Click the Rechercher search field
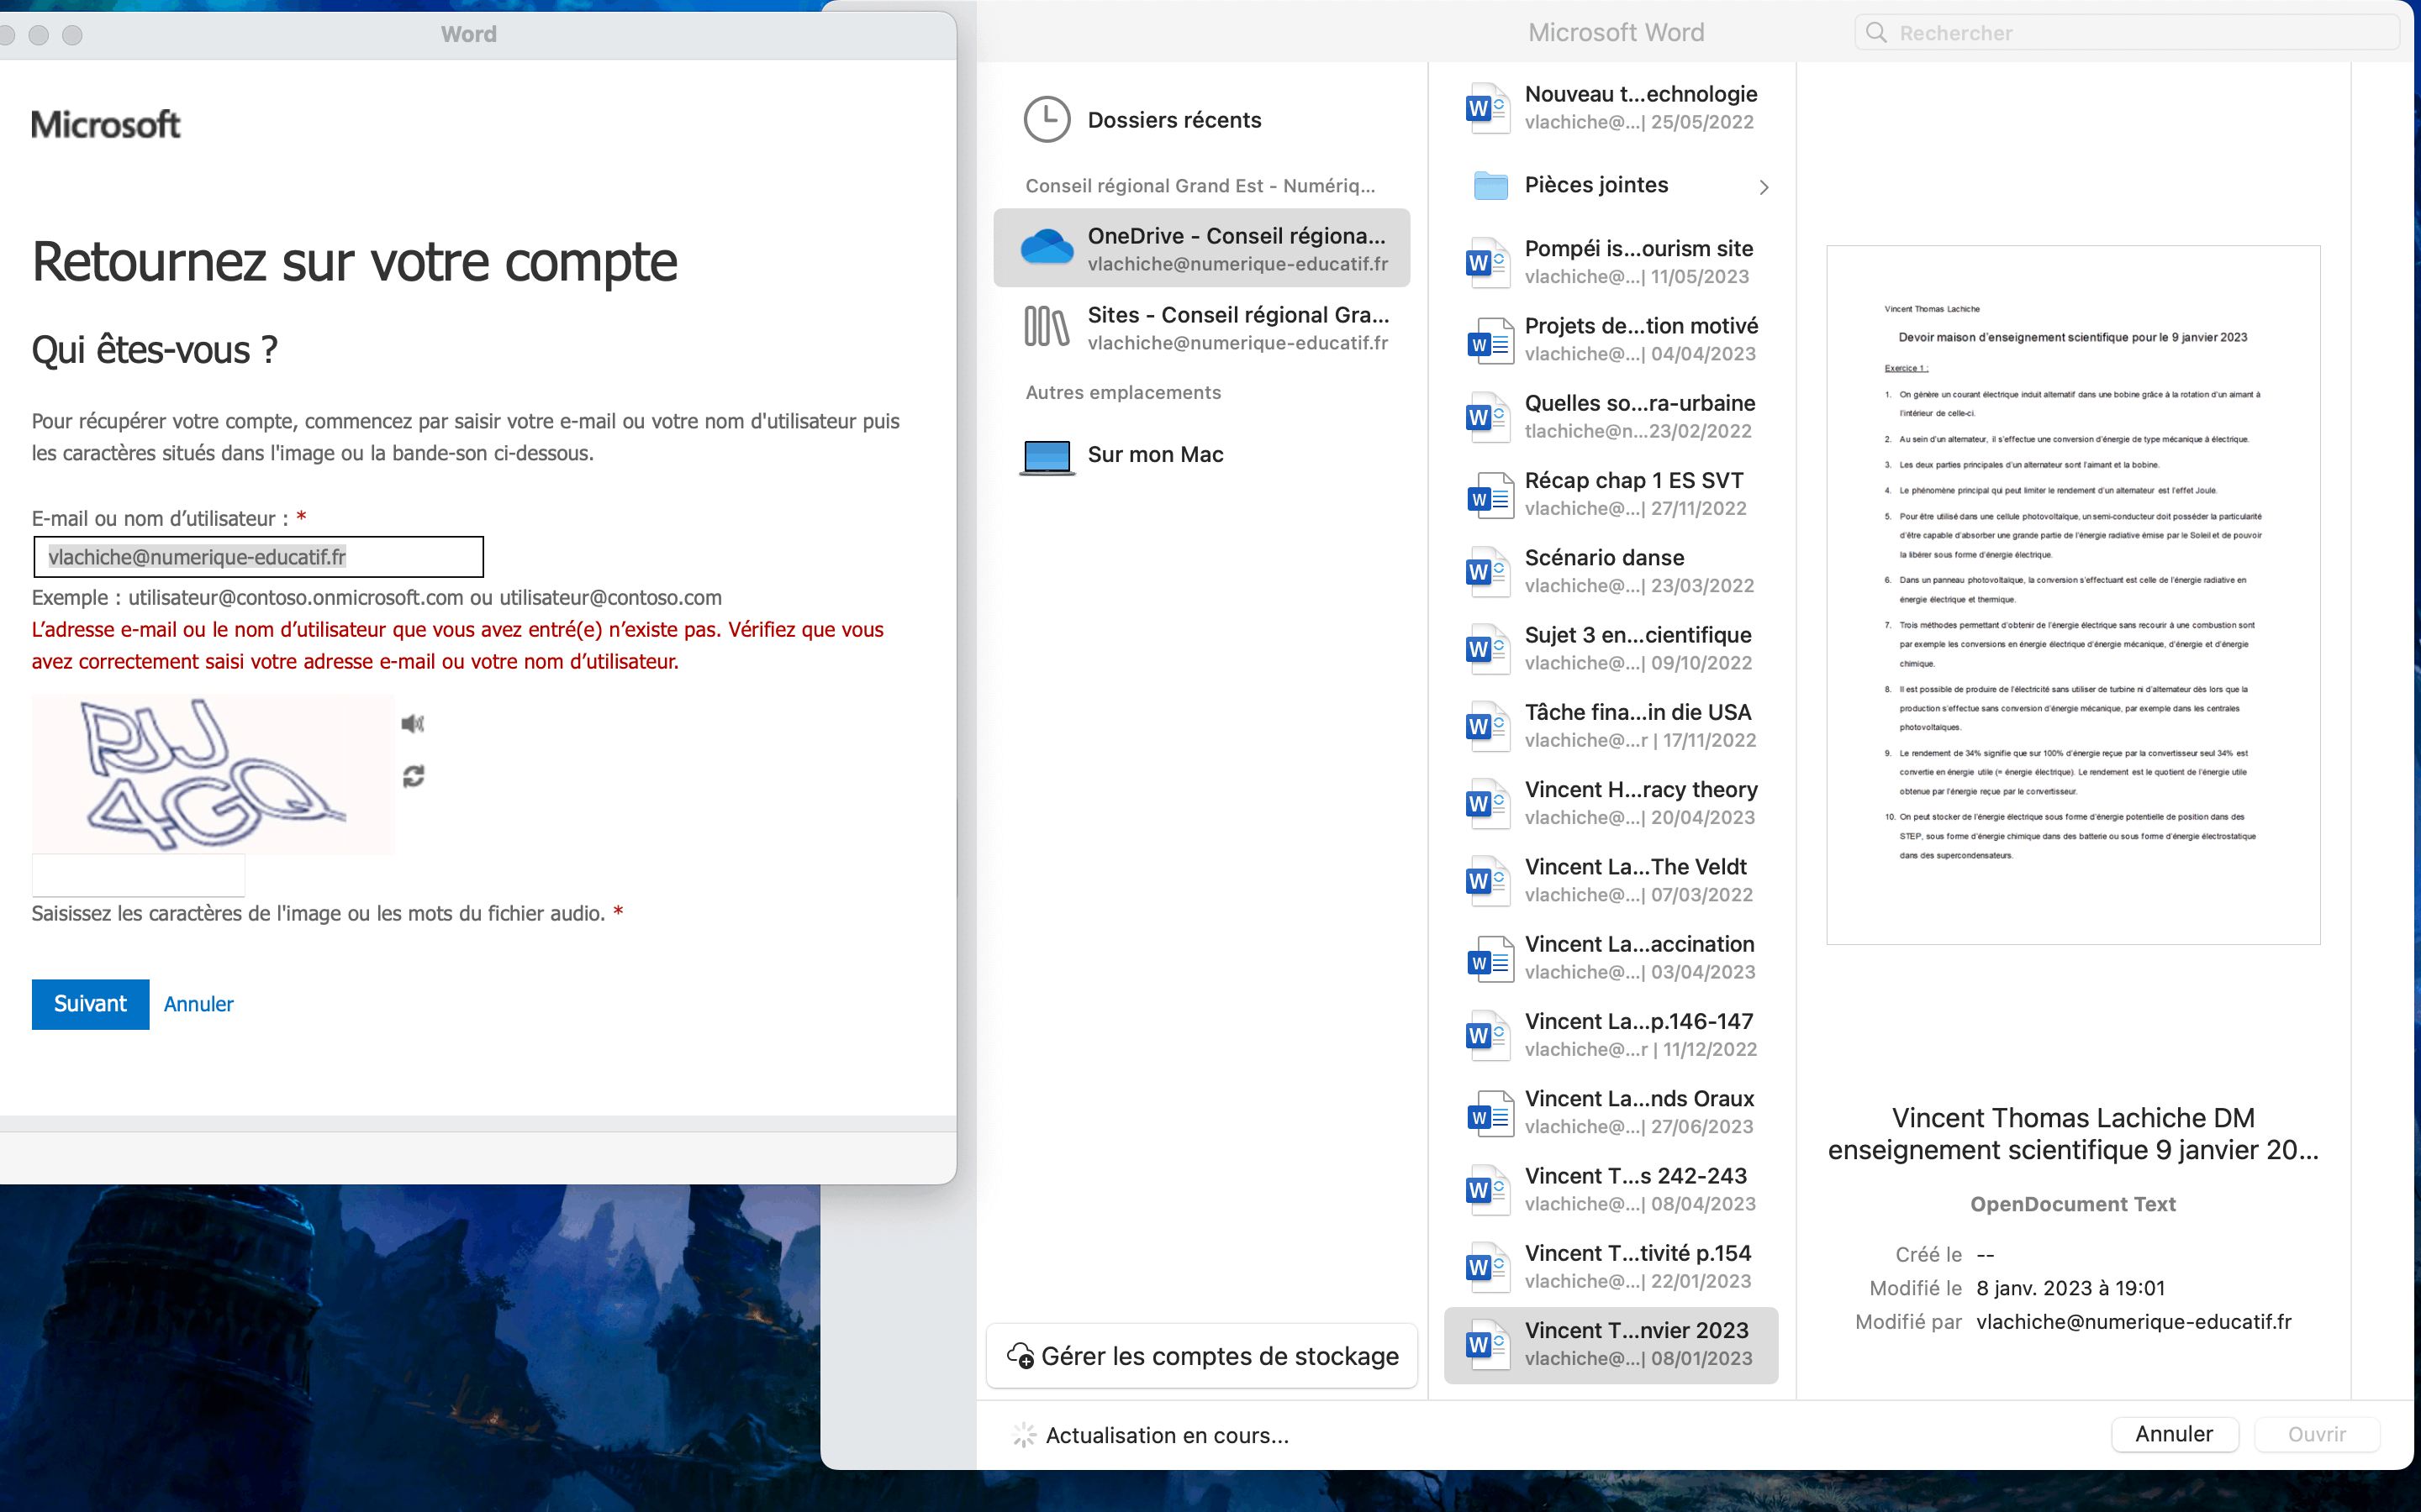 [2127, 33]
